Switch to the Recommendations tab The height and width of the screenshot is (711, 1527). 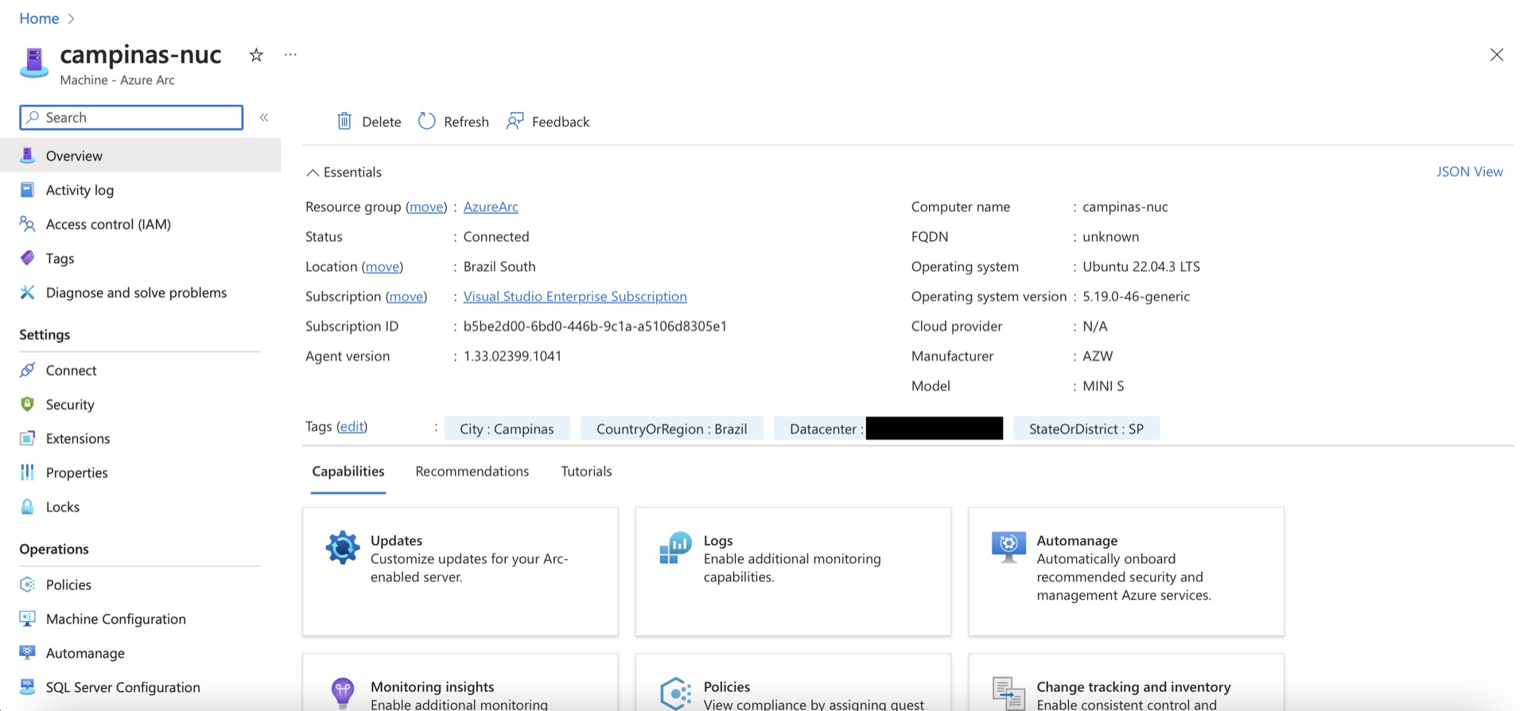click(472, 472)
